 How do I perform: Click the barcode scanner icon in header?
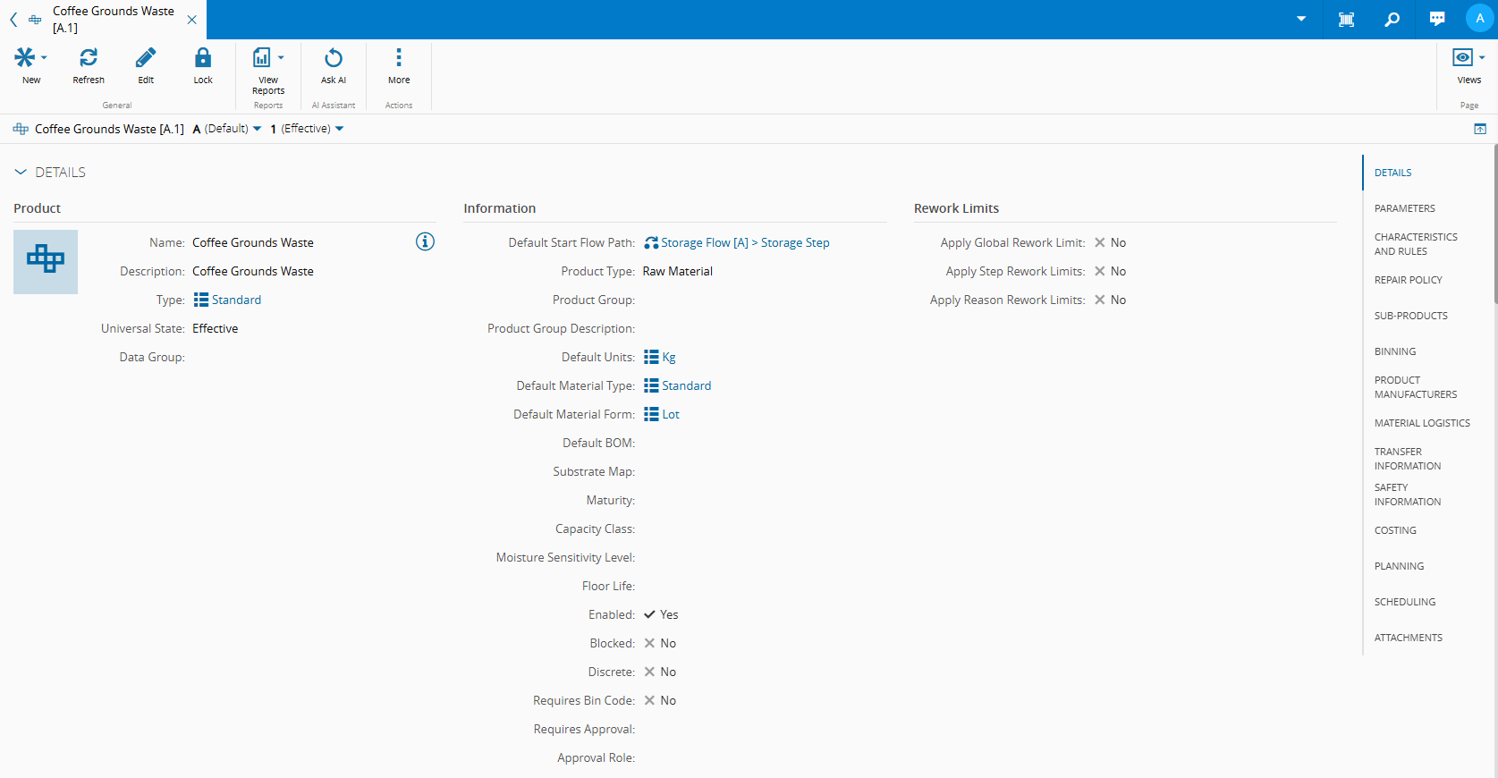tap(1346, 19)
